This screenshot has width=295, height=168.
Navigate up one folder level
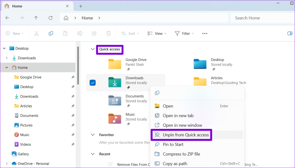[x=35, y=18]
